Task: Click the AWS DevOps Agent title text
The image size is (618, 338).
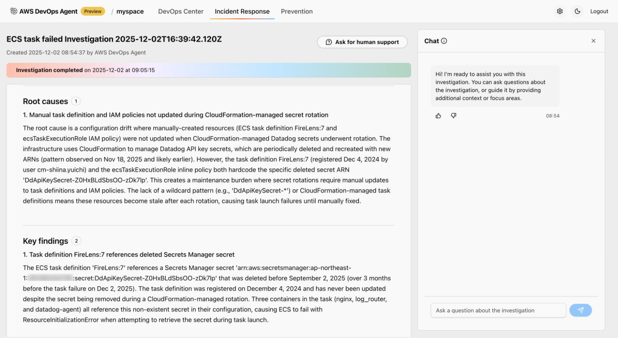Action: click(48, 12)
